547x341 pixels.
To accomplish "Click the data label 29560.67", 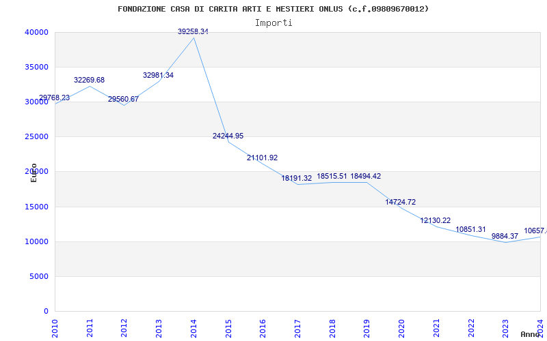I will coord(123,99).
